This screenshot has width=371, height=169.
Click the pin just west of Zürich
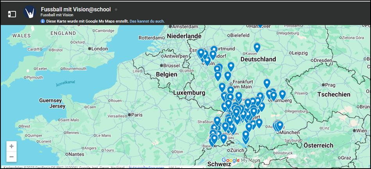point(223,139)
